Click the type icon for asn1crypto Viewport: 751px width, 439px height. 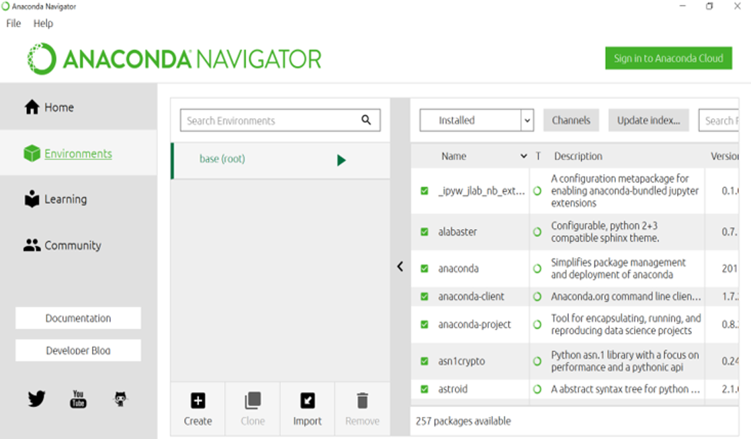pyautogui.click(x=537, y=361)
